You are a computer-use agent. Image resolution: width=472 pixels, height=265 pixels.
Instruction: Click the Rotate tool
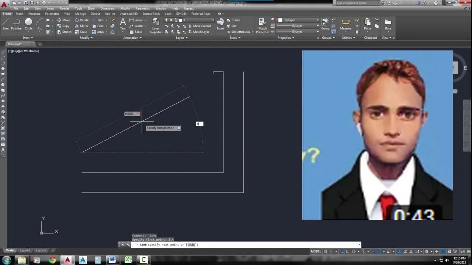click(81, 20)
